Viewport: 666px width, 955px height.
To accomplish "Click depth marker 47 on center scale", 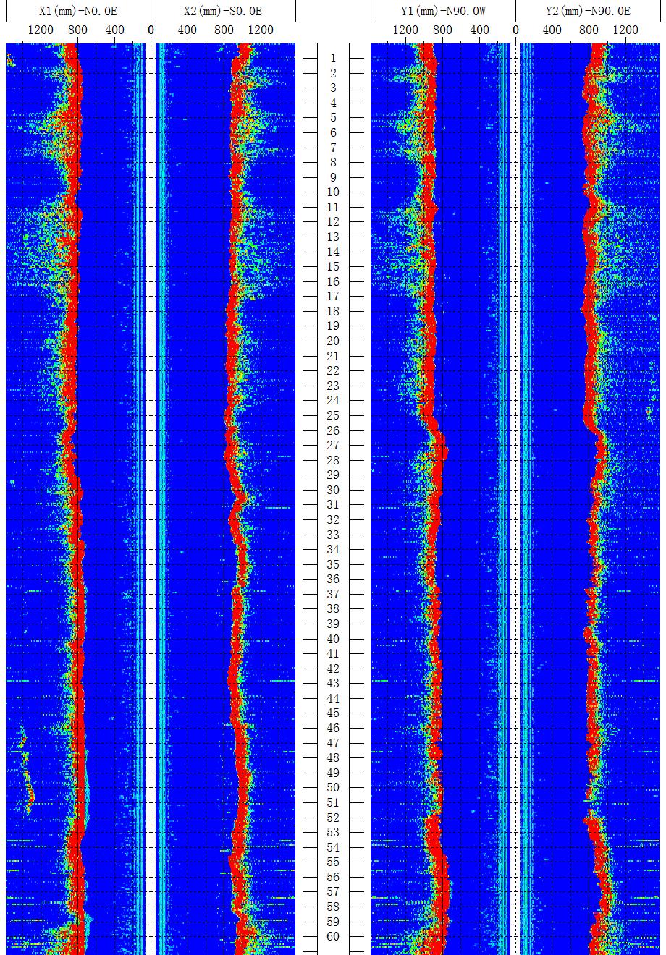I will (333, 743).
